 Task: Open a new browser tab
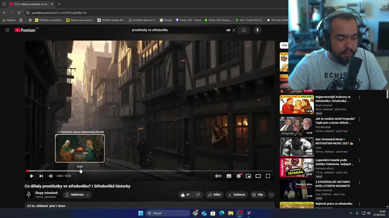[x=59, y=4]
